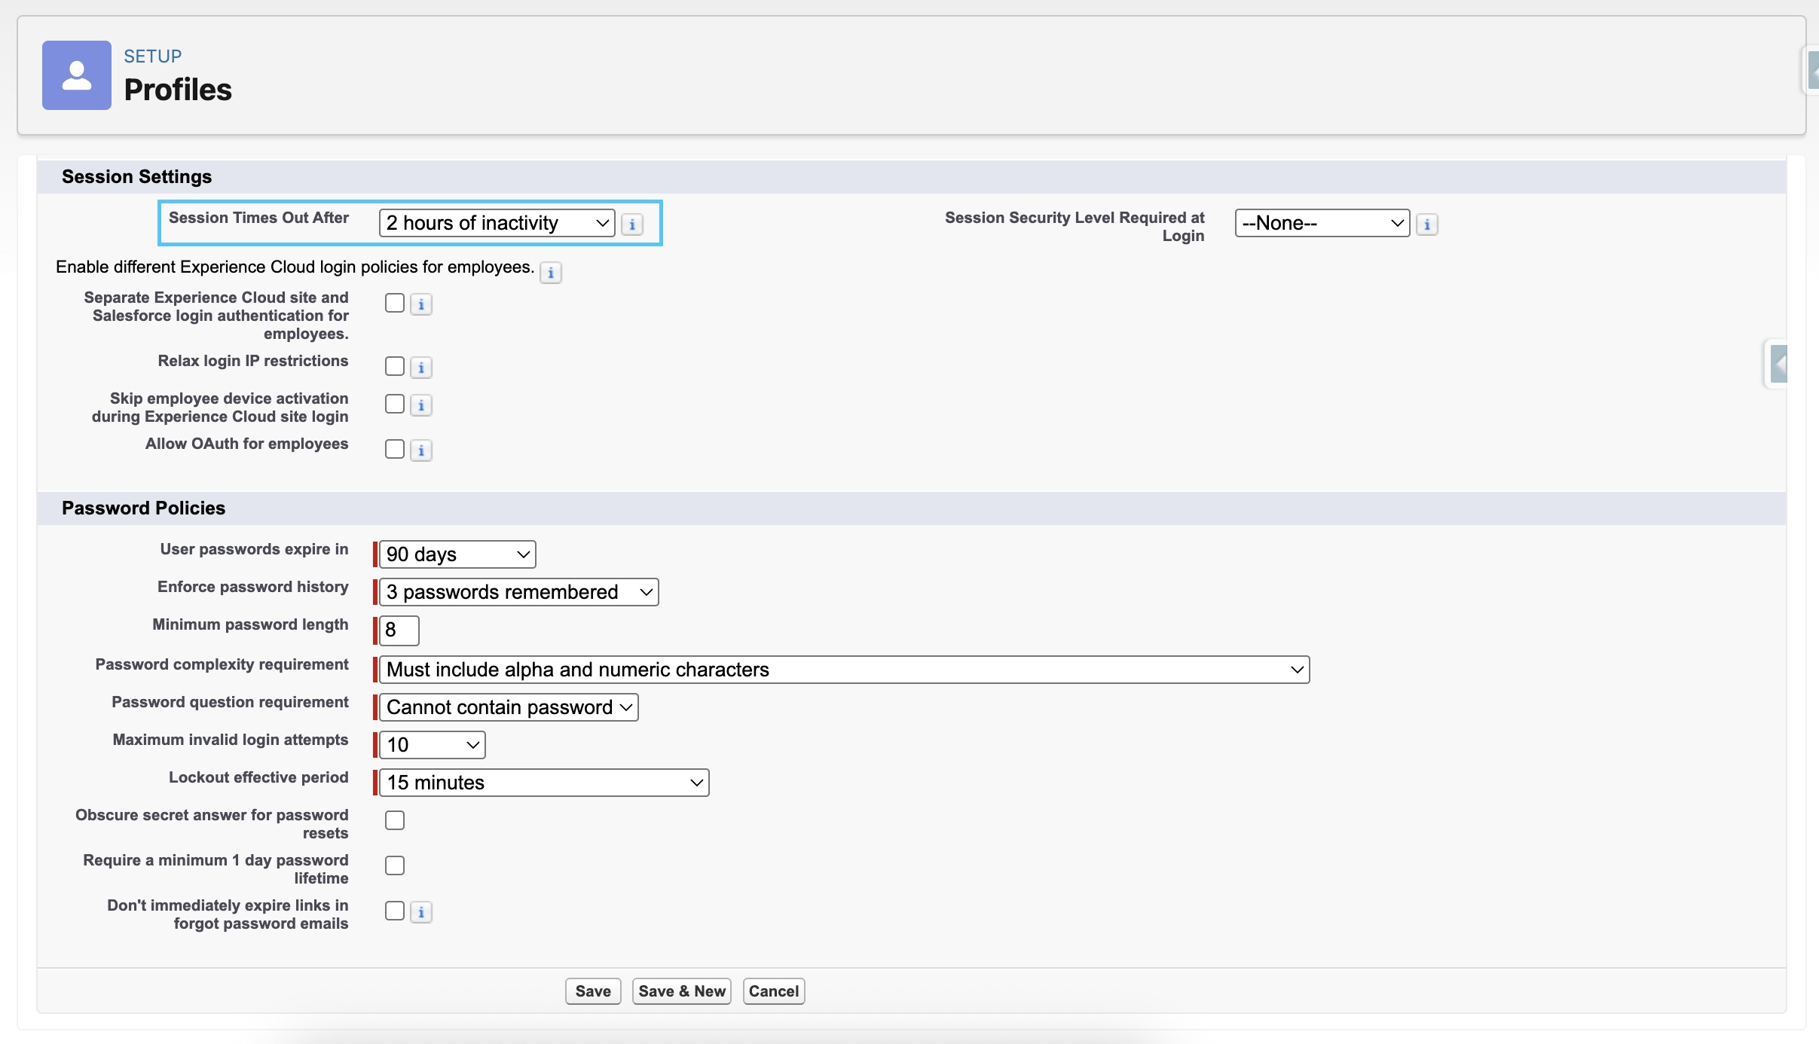
Task: Click the Profiles user avatar icon
Action: [x=77, y=75]
